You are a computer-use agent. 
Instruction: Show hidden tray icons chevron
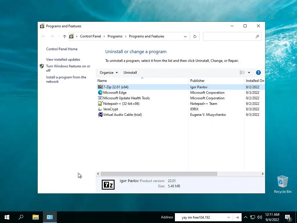click(x=245, y=217)
